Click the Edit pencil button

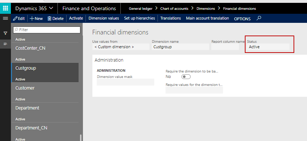19,18
